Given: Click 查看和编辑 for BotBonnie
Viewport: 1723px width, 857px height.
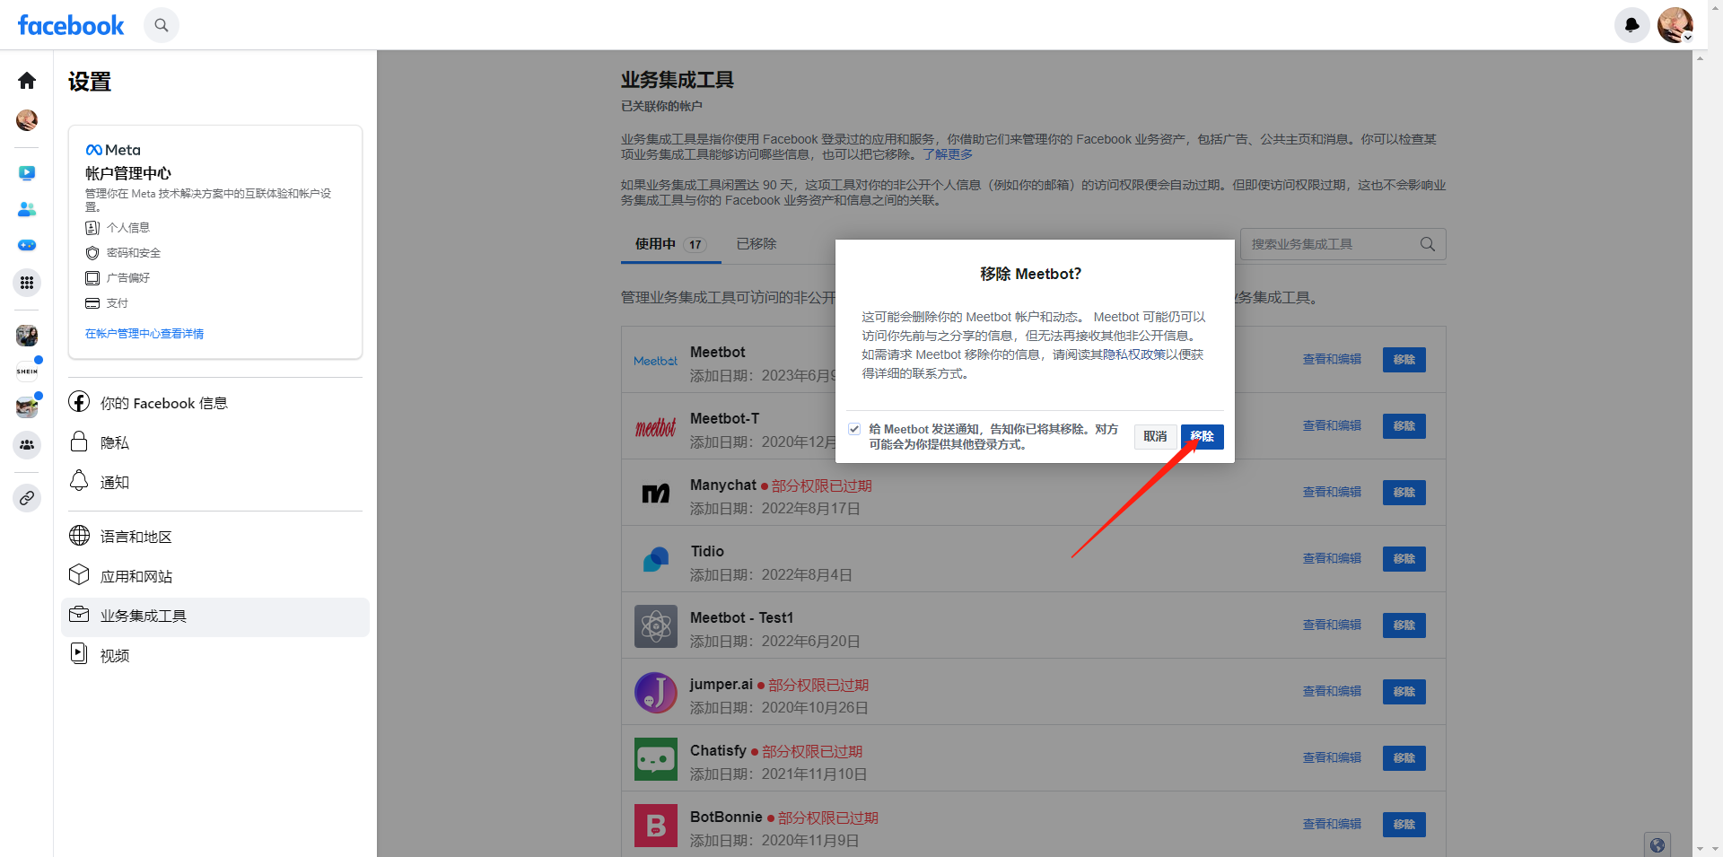Looking at the screenshot, I should coord(1332,824).
